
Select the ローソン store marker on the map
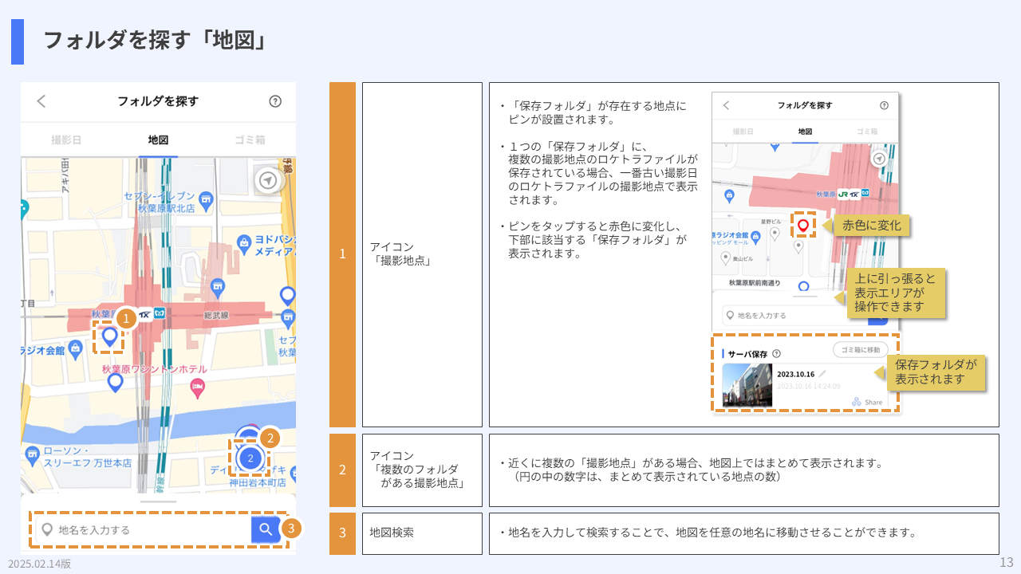click(32, 455)
